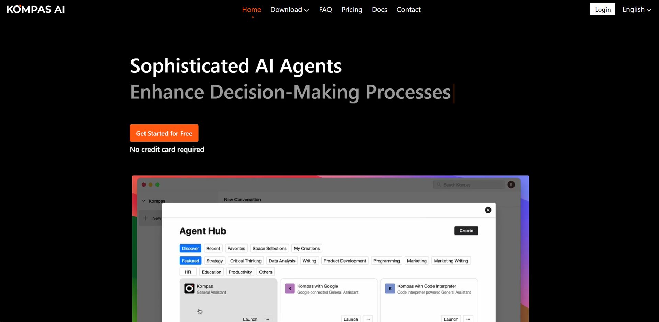Open the ellipsis options on Kompas with Google card
The width and height of the screenshot is (659, 322).
(368, 319)
